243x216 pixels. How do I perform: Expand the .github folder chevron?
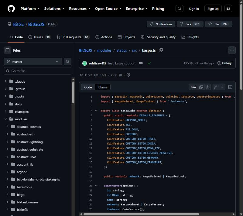click(6, 89)
